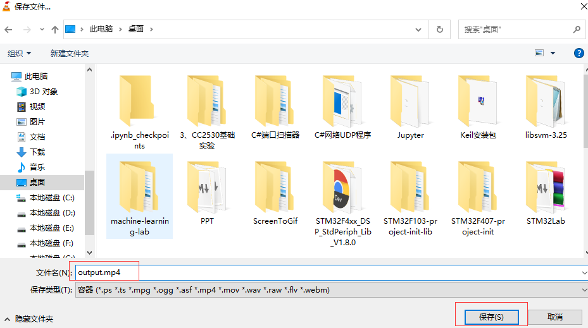Screen dimensions: 588x328
Task: Click the navigation pane scrollbar thumb
Action: point(89,203)
